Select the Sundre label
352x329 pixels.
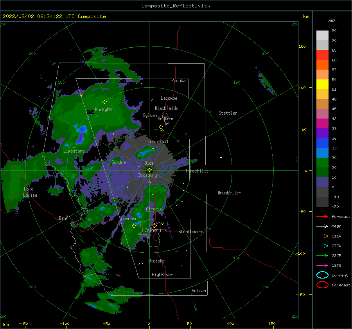(x=119, y=162)
